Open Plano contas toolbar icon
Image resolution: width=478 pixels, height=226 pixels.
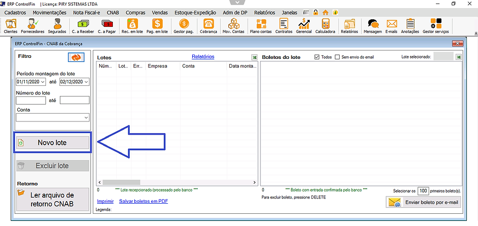point(261,26)
